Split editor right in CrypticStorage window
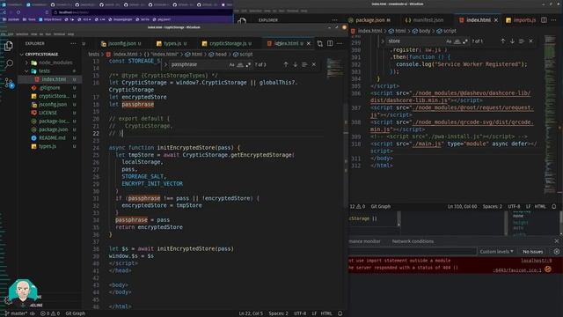Viewport: 563px width, 317px height. [x=330, y=43]
